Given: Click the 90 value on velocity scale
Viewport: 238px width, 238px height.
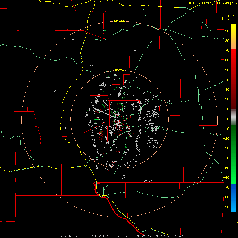Looking at the screenshot, I should [x=227, y=31].
